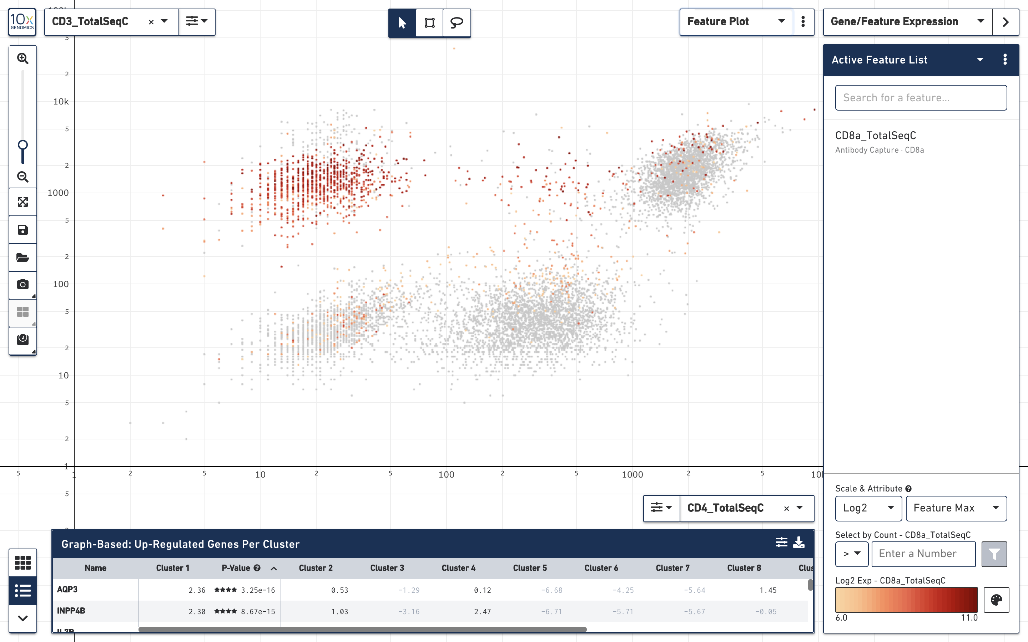Click the zoom out magnifier icon
The image size is (1028, 642).
click(x=23, y=177)
